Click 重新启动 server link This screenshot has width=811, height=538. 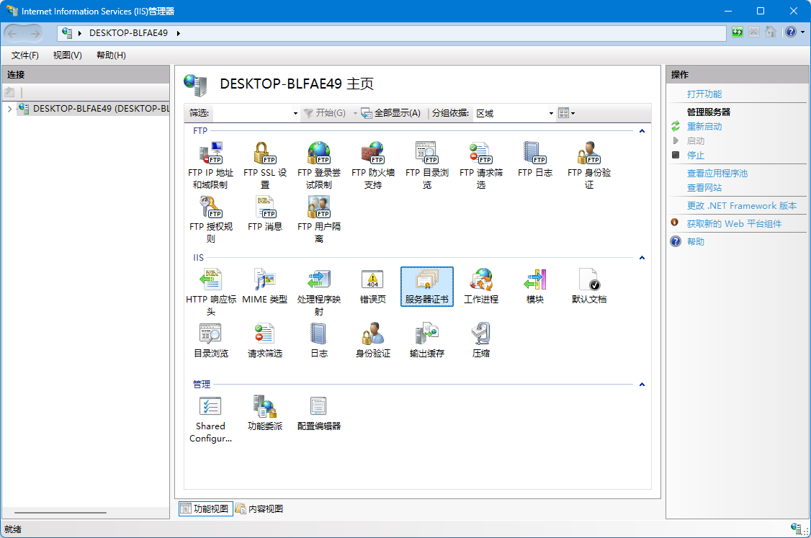pyautogui.click(x=704, y=126)
